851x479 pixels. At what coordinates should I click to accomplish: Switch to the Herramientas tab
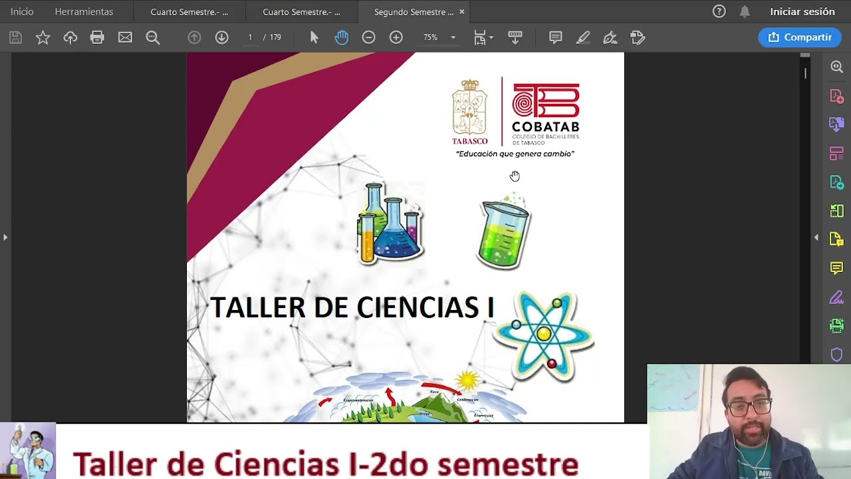(x=84, y=12)
